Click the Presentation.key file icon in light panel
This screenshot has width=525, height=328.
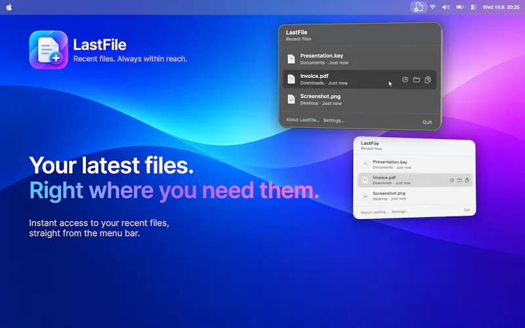[x=366, y=164]
